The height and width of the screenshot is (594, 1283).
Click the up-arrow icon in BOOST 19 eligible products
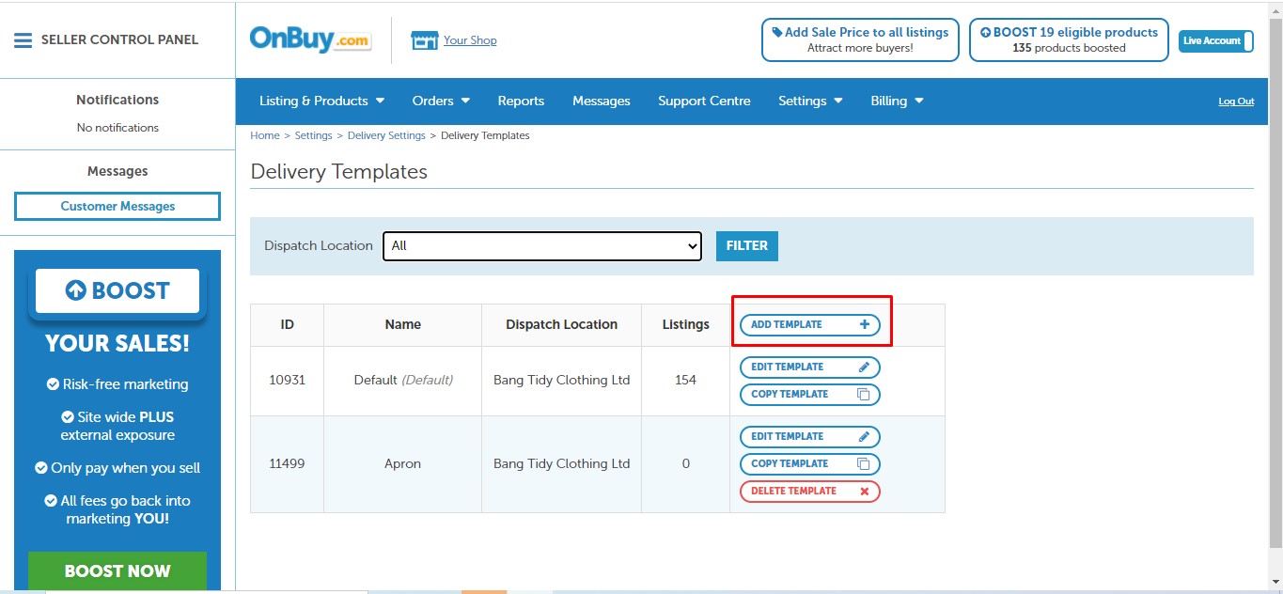pos(985,32)
